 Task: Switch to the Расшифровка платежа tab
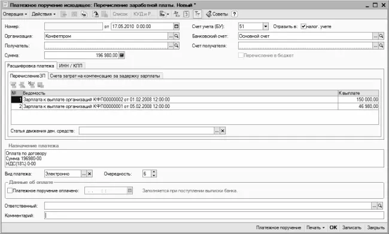[x=31, y=66]
